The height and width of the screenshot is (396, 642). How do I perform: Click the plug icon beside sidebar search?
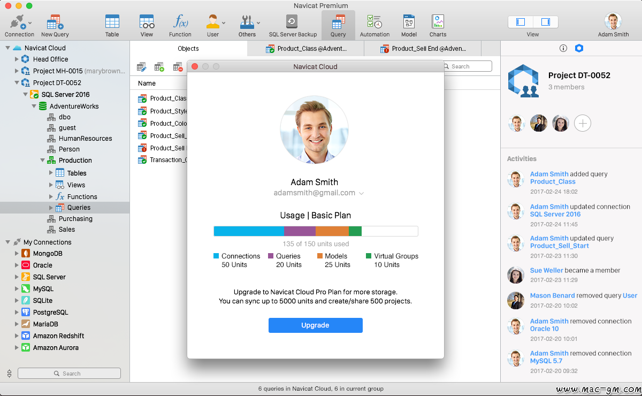click(9, 374)
